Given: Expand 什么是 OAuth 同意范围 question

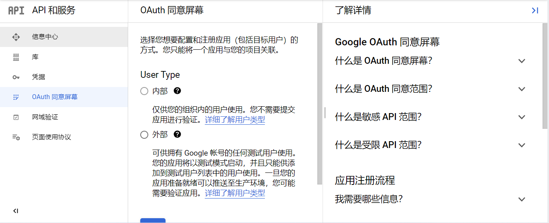Looking at the screenshot, I should pos(521,89).
